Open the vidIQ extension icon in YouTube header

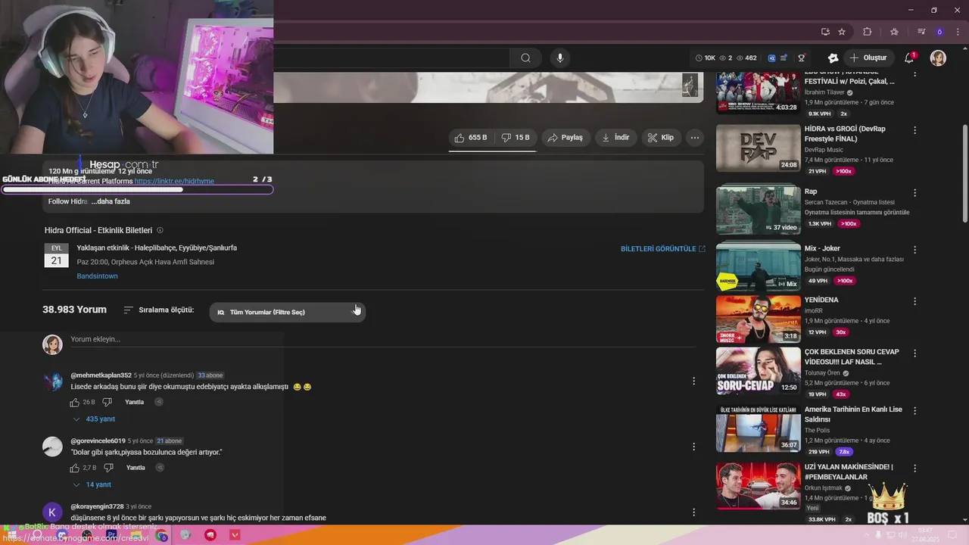pyautogui.click(x=771, y=58)
